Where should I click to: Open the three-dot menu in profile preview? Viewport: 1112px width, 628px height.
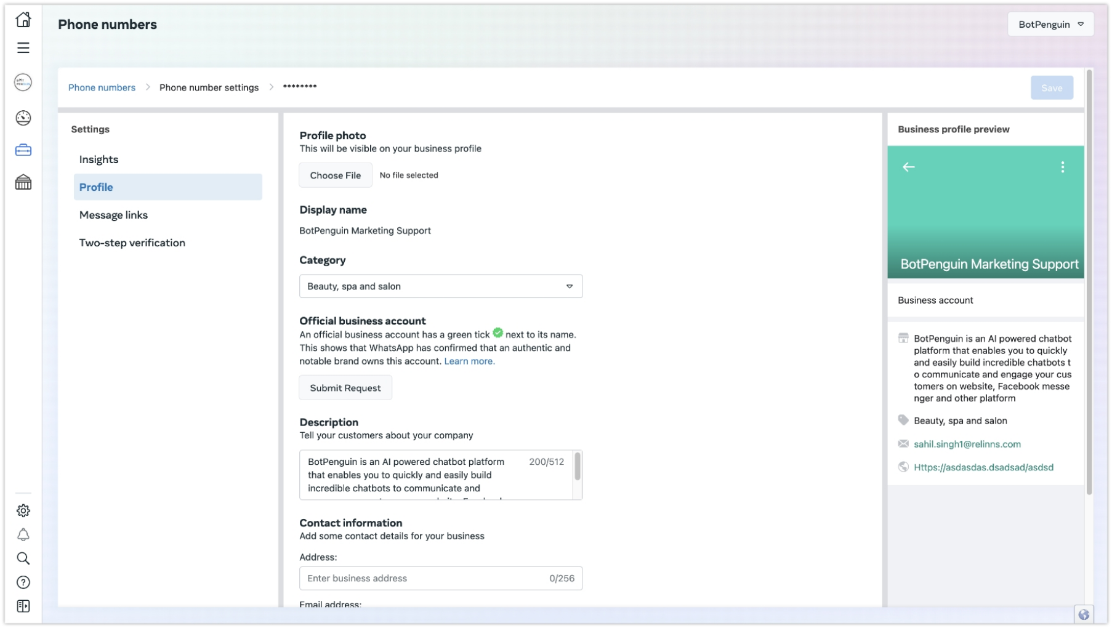(x=1063, y=167)
